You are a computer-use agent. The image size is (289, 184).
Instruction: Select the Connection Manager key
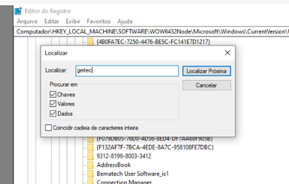[124, 182]
